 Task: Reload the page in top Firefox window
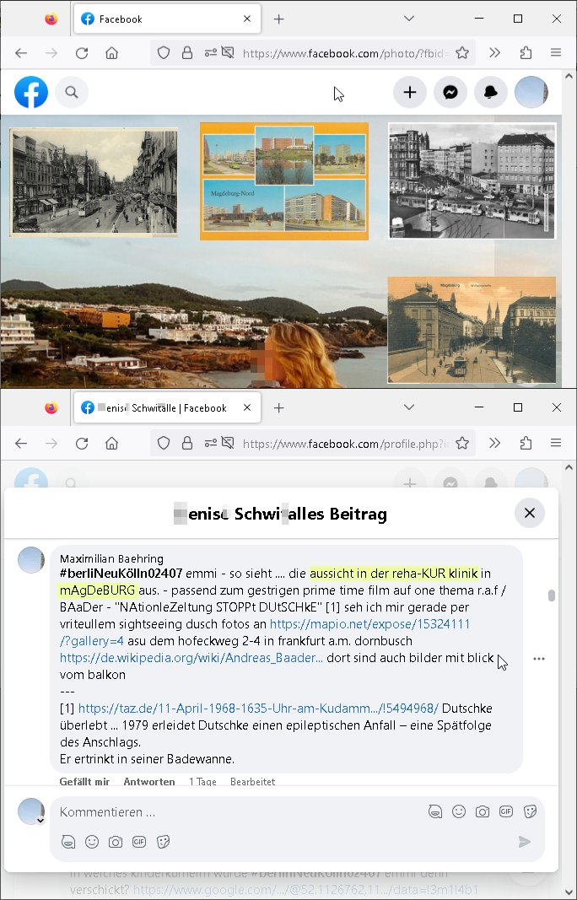[x=82, y=53]
